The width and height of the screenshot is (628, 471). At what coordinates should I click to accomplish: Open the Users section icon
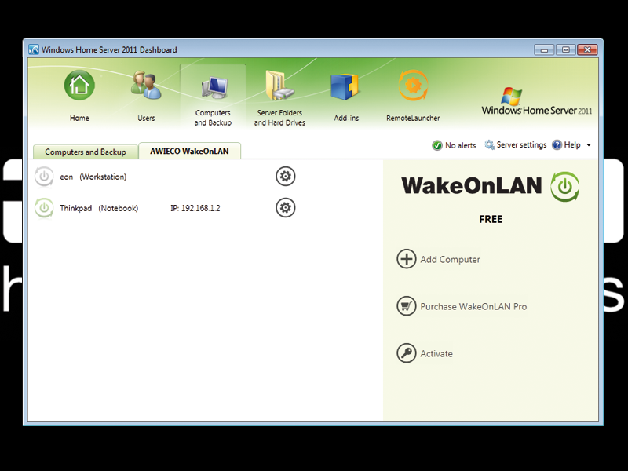pos(146,86)
